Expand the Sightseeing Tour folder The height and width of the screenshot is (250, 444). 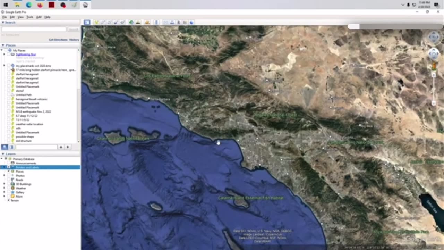click(5, 55)
